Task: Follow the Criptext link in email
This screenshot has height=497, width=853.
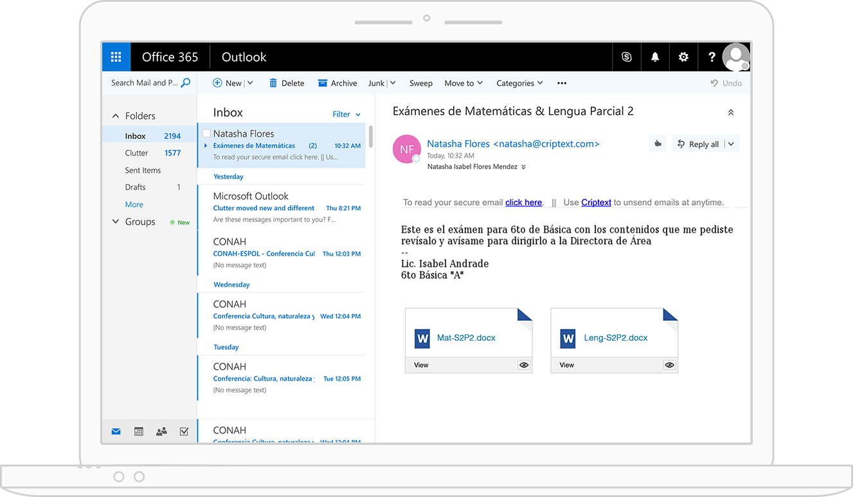Action: [596, 203]
